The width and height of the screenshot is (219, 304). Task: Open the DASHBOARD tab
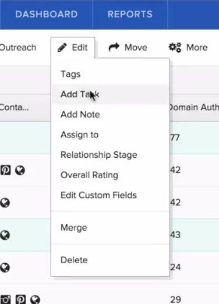pyautogui.click(x=47, y=15)
